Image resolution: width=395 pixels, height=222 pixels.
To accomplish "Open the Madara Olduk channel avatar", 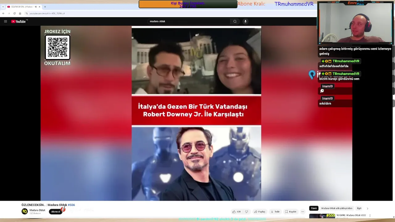I will [x=25, y=211].
